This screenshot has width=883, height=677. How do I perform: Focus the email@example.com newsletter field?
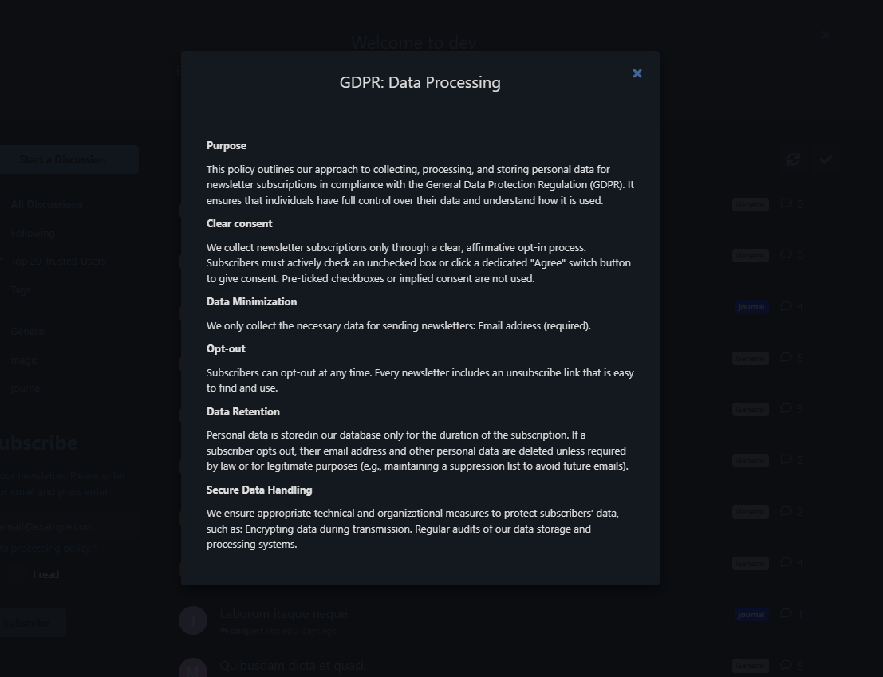[69, 527]
